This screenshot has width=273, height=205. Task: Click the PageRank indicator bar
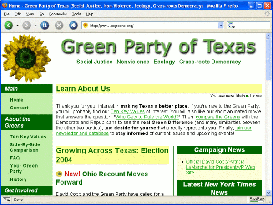tap(256, 200)
